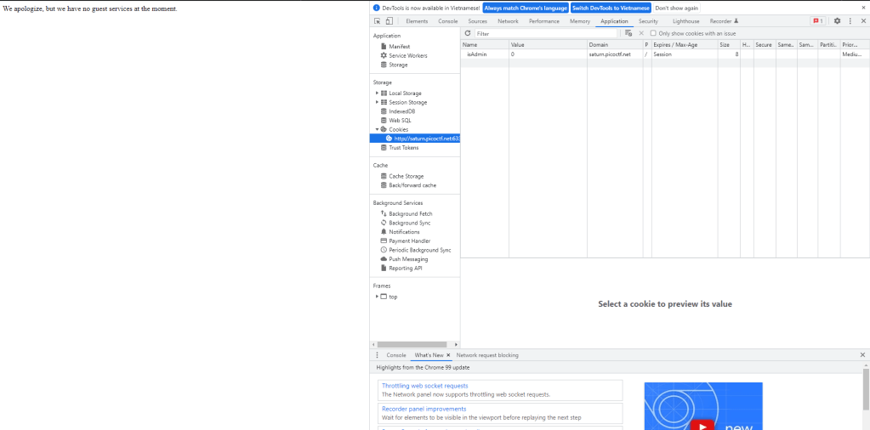Collapse the Cookies tree node

(x=377, y=129)
